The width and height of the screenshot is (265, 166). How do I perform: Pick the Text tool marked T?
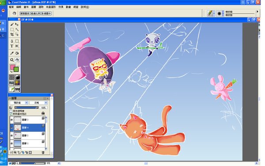11,46
